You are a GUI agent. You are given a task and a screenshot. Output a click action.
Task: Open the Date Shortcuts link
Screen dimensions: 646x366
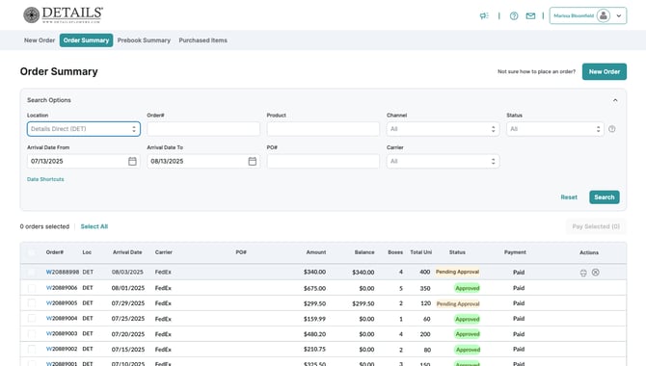point(45,179)
